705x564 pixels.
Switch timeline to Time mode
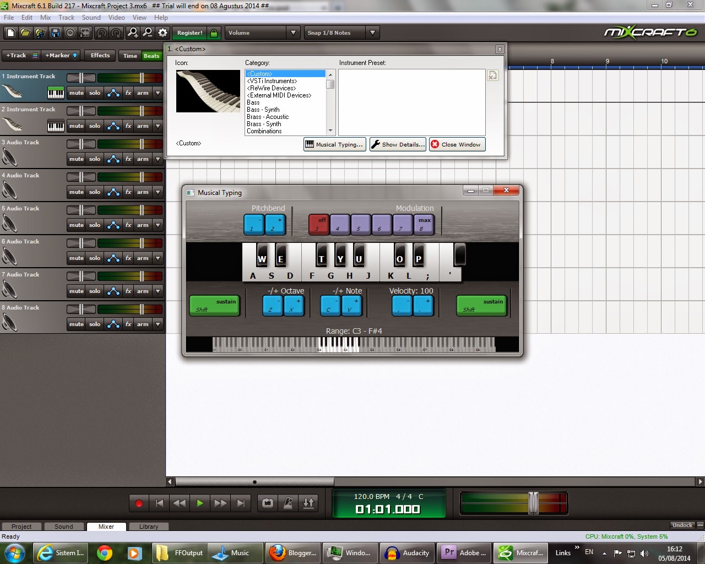point(130,56)
